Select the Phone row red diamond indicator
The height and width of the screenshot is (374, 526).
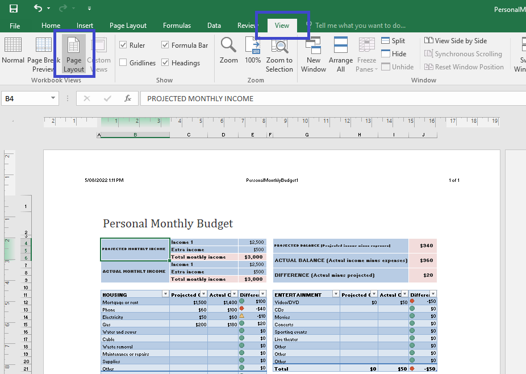click(241, 308)
